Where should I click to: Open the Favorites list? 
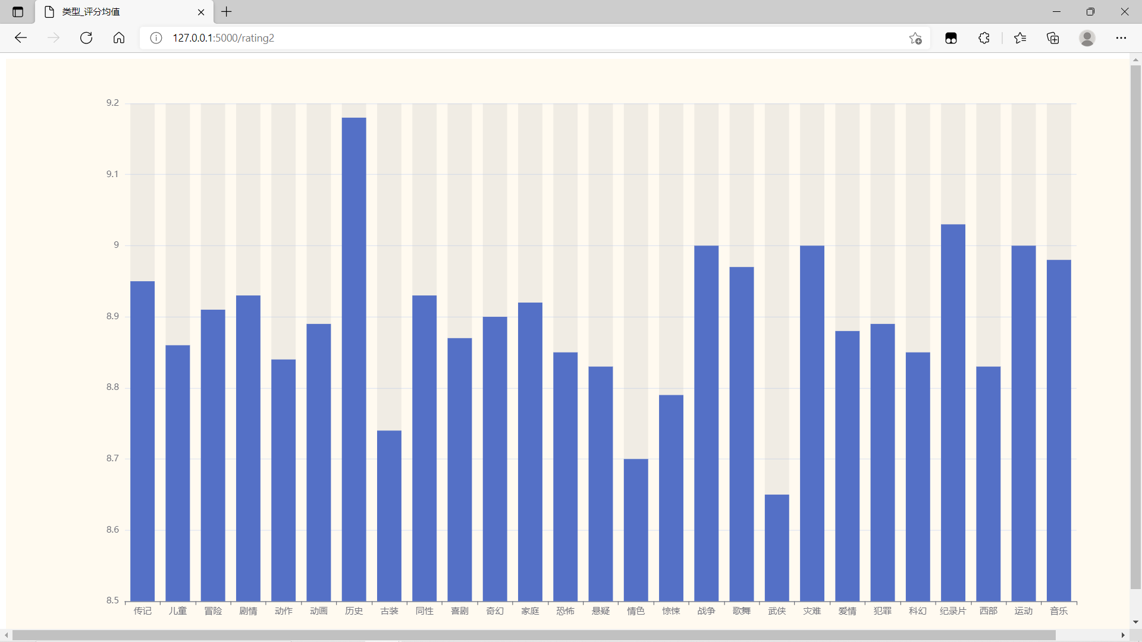coord(1020,38)
